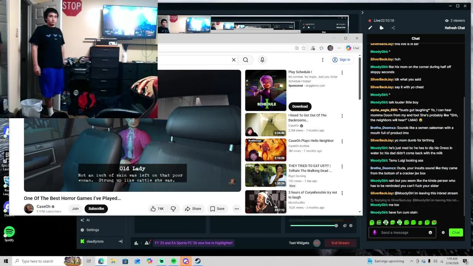Open the warning notifications icon
Viewport: 473px width, 266px height.
click(147, 243)
